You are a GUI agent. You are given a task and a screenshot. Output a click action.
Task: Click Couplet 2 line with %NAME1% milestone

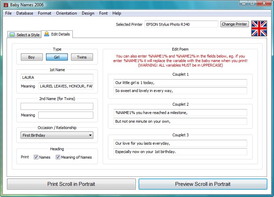180,113
